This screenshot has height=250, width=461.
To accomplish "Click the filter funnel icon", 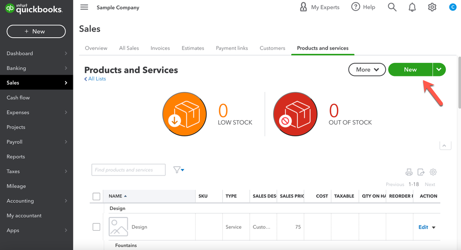I will tap(178, 170).
